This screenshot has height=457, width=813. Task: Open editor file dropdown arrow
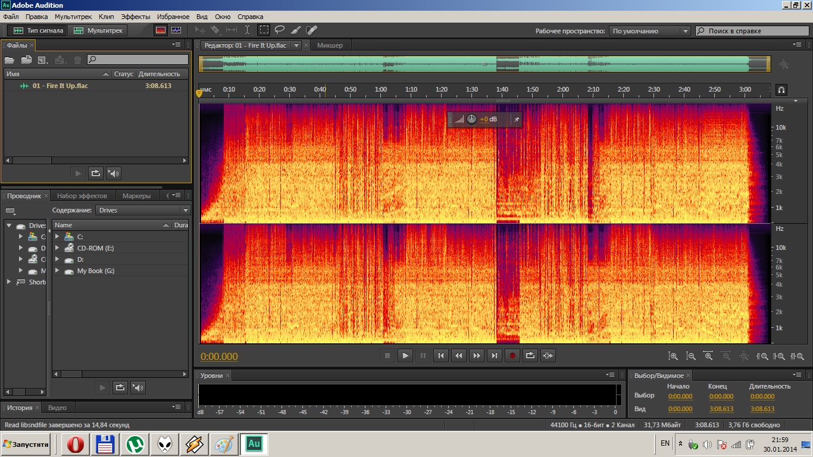pos(296,45)
